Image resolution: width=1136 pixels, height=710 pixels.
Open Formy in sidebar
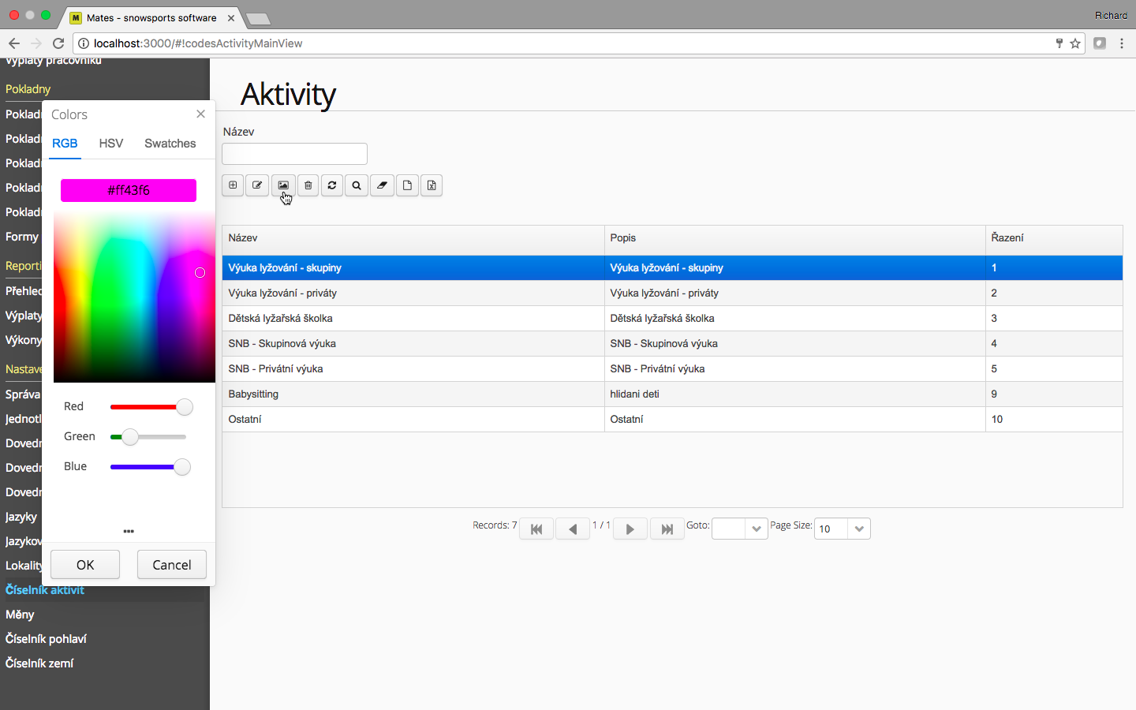[x=22, y=237]
